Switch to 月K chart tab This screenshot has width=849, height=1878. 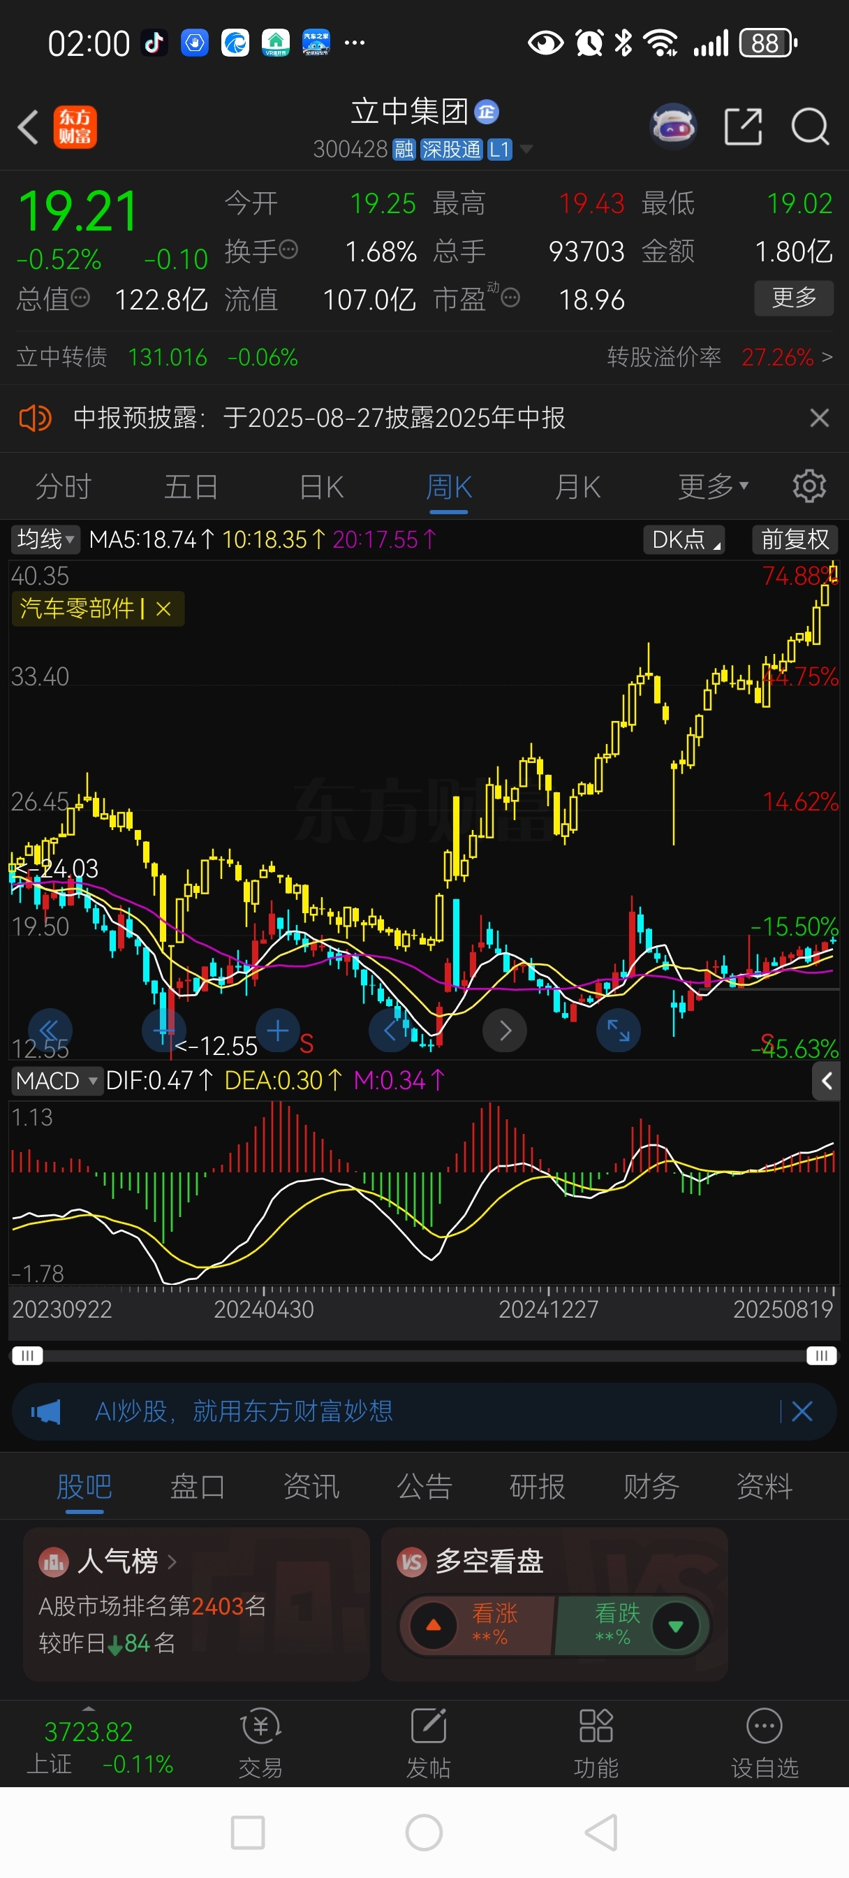(578, 486)
